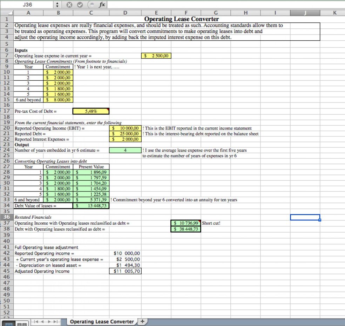Image resolution: width=345 pixels, height=326 pixels.
Task: Click the Cancel (X) icon in formula bar
Action: point(69,5)
